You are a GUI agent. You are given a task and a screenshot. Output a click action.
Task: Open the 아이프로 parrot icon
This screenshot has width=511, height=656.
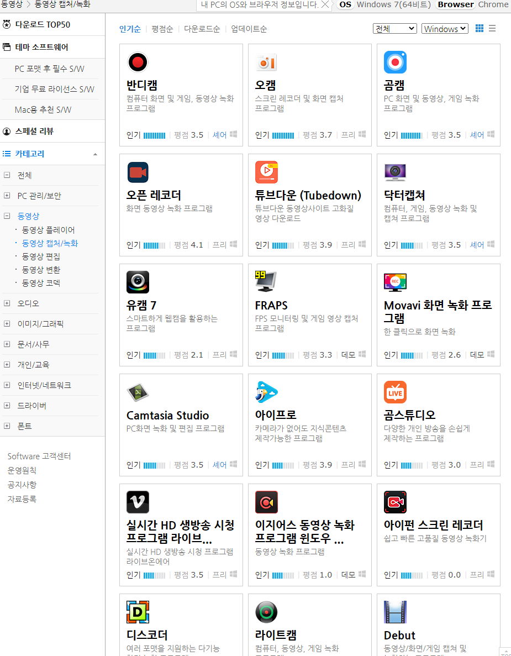coord(266,392)
